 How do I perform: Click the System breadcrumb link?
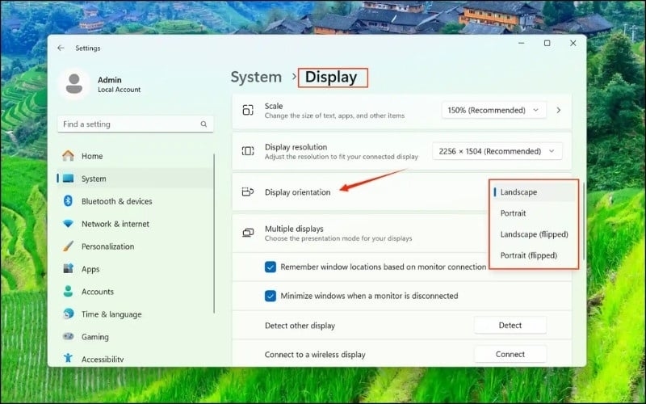point(256,78)
